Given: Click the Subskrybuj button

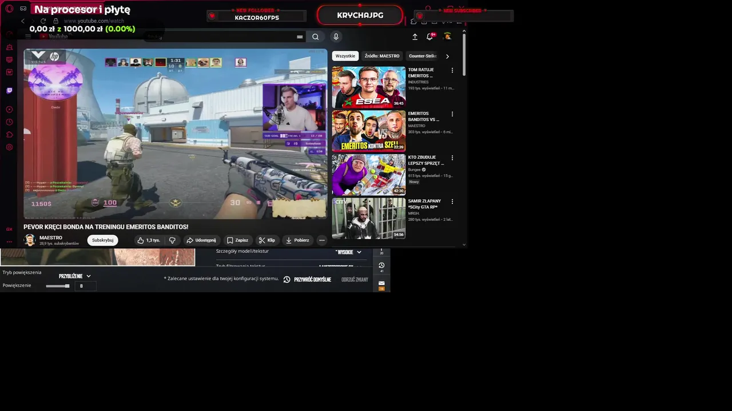Looking at the screenshot, I should (103, 240).
